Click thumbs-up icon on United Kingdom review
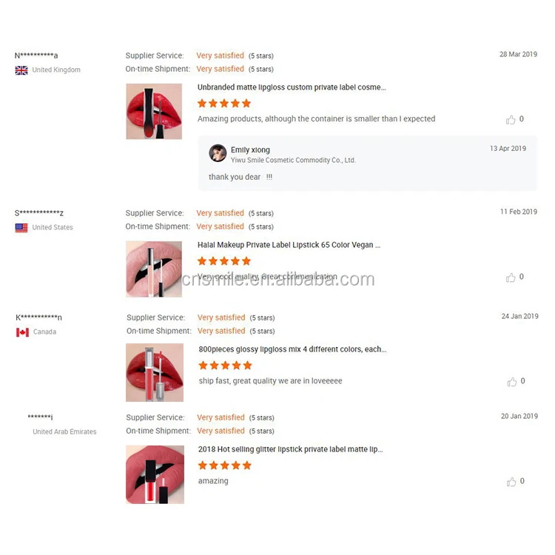 point(511,120)
